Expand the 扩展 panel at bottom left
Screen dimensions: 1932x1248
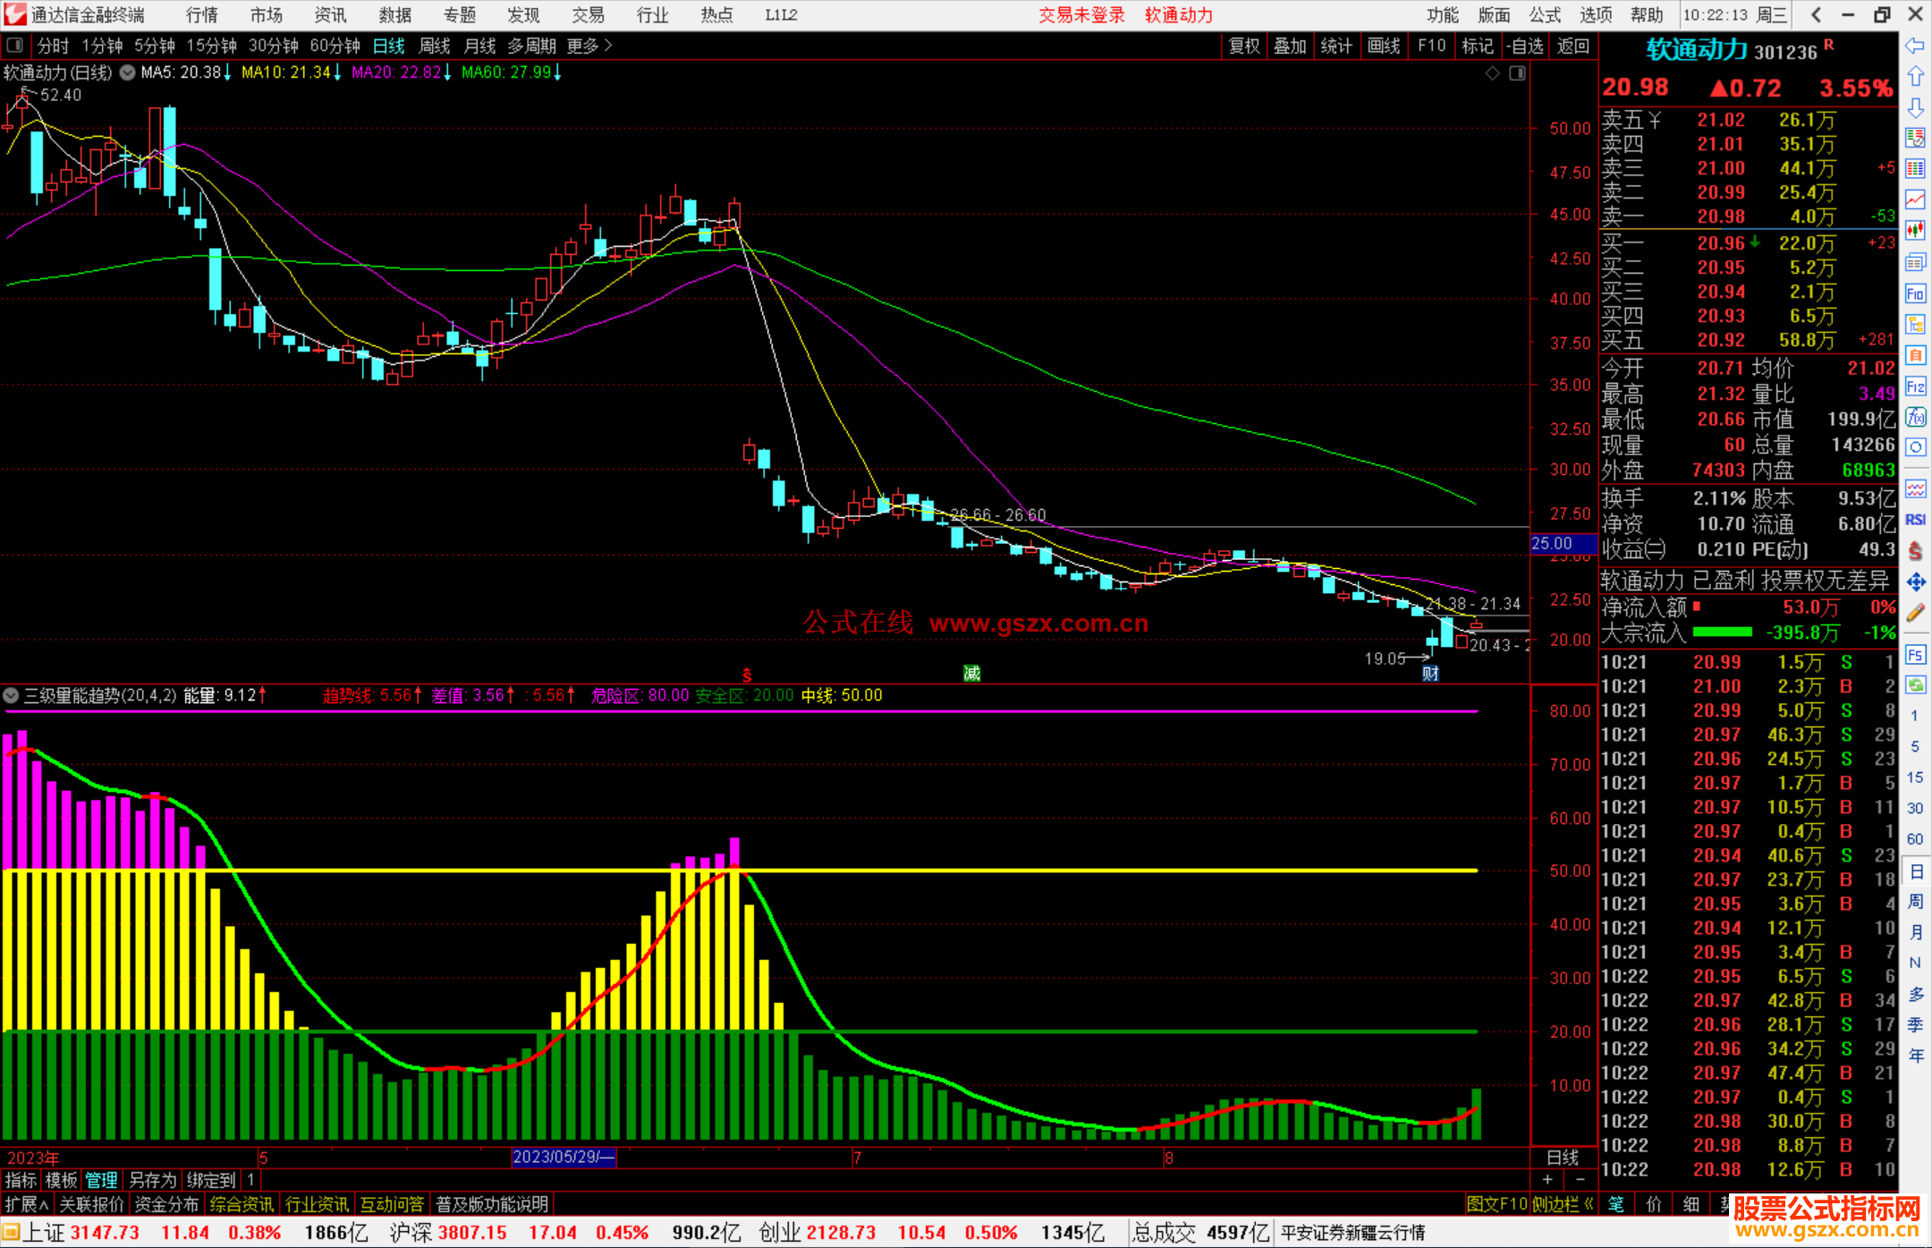tap(26, 1204)
